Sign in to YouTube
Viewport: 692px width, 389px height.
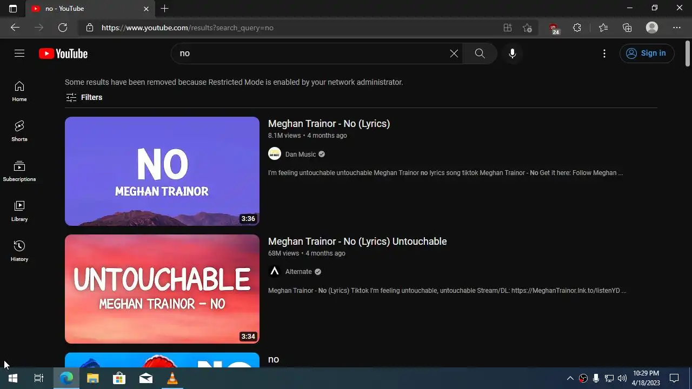[x=647, y=53]
